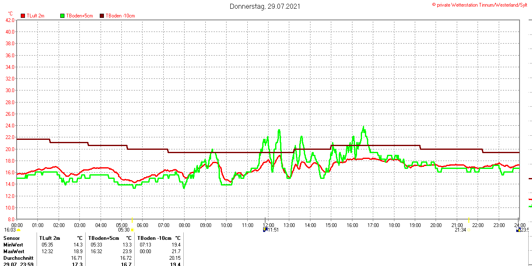Click the yellow sunrise tick on time axis
This screenshot has width=532, height=266.
[132, 220]
